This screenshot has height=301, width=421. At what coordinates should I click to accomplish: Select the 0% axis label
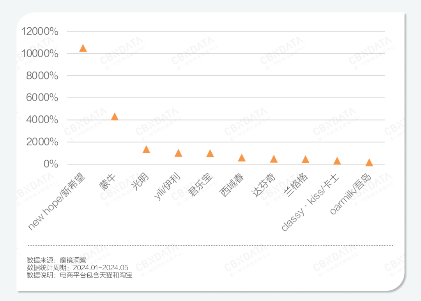(x=51, y=164)
